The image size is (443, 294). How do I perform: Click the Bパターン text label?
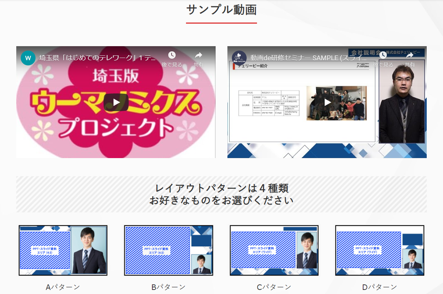pos(169,287)
